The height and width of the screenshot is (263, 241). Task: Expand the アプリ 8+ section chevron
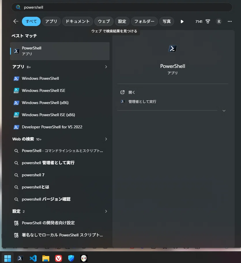(x=106, y=67)
